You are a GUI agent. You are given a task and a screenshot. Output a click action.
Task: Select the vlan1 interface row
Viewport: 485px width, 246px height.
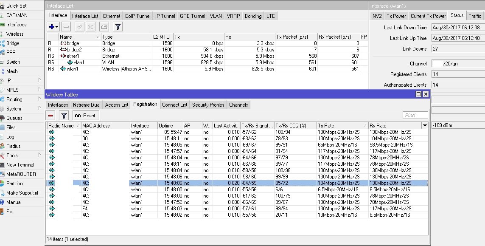[207, 62]
